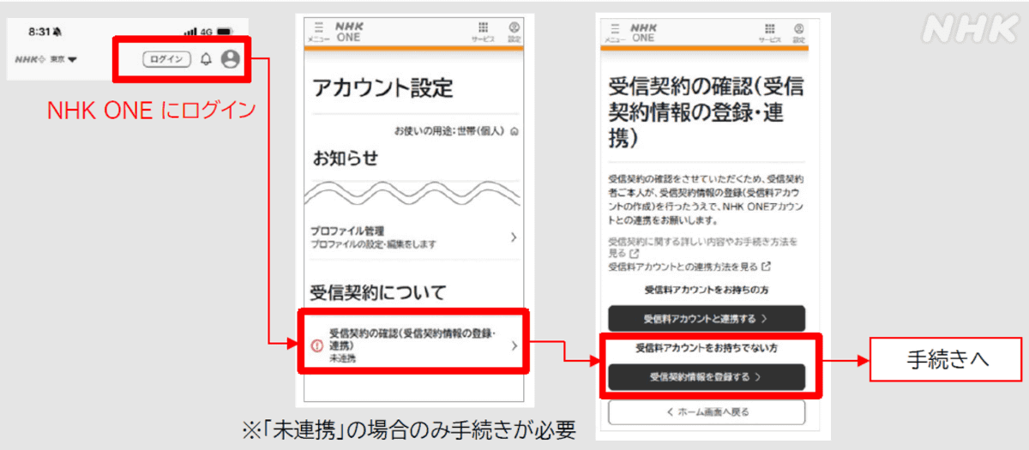Click the NHK logo beside 東京
The width and height of the screenshot is (1029, 450).
tap(31, 60)
